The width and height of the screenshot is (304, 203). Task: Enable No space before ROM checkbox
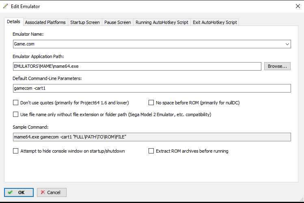pyautogui.click(x=151, y=103)
